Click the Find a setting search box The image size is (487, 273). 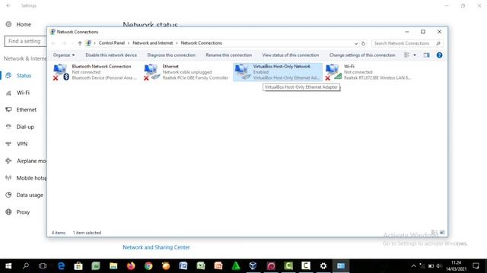(x=25, y=41)
